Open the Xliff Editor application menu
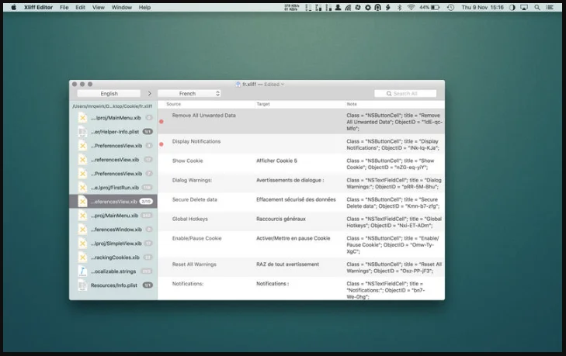The image size is (566, 356). coord(38,7)
